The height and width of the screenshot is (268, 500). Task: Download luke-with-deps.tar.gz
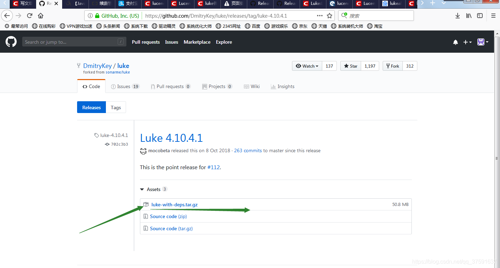pos(174,205)
